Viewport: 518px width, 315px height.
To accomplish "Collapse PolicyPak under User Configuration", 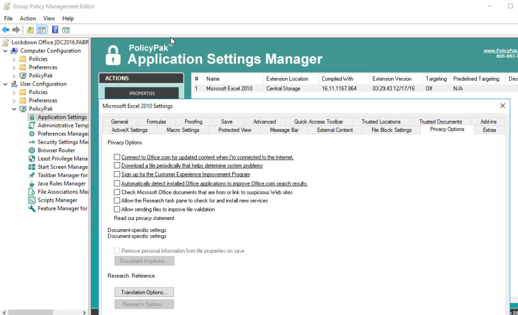I will 14,109.
